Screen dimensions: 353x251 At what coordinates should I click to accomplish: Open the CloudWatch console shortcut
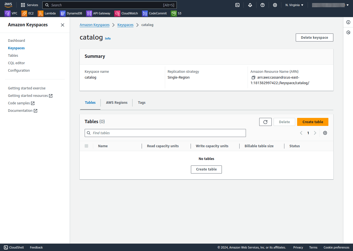(126, 13)
